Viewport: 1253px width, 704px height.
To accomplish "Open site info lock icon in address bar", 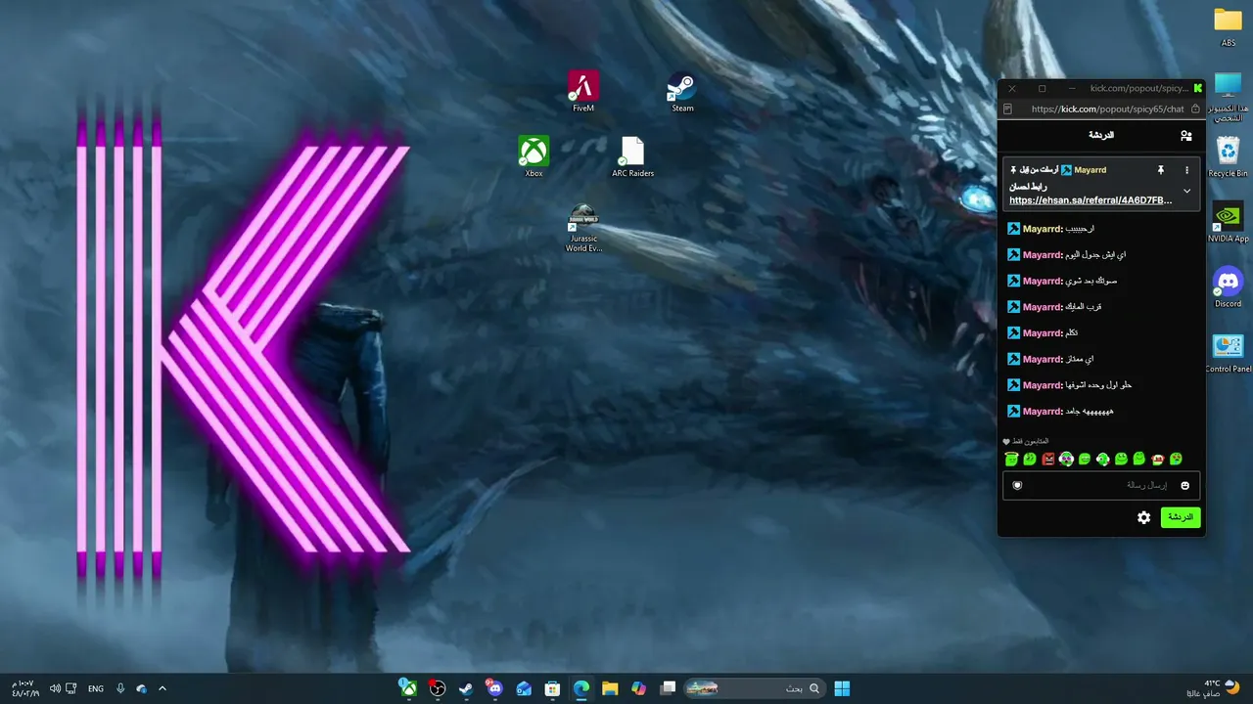I will (1195, 110).
